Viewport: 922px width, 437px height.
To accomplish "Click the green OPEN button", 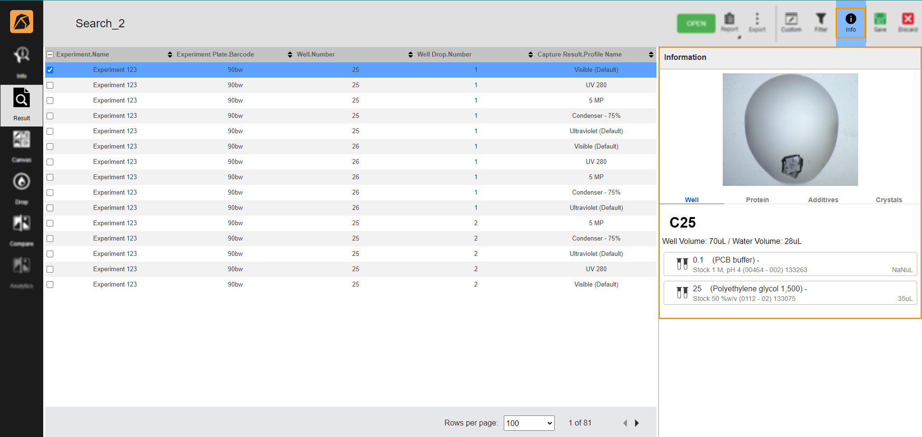I will [696, 23].
